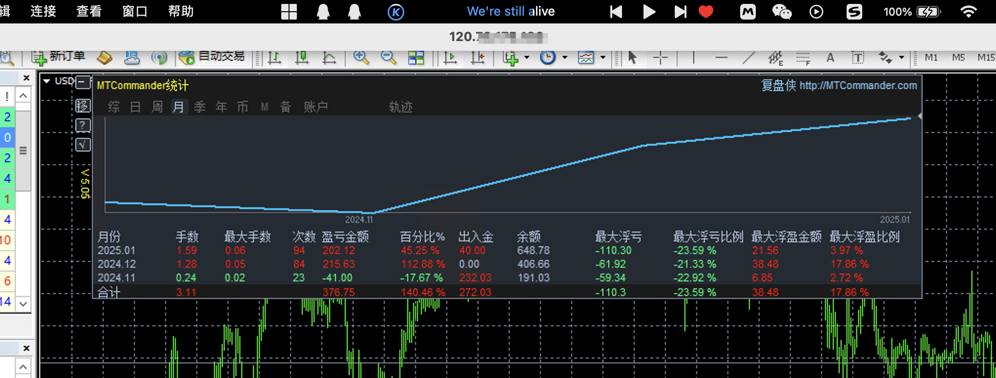Open the templates dropdown arrow
Viewport: 996px width, 378px height.
(603, 58)
